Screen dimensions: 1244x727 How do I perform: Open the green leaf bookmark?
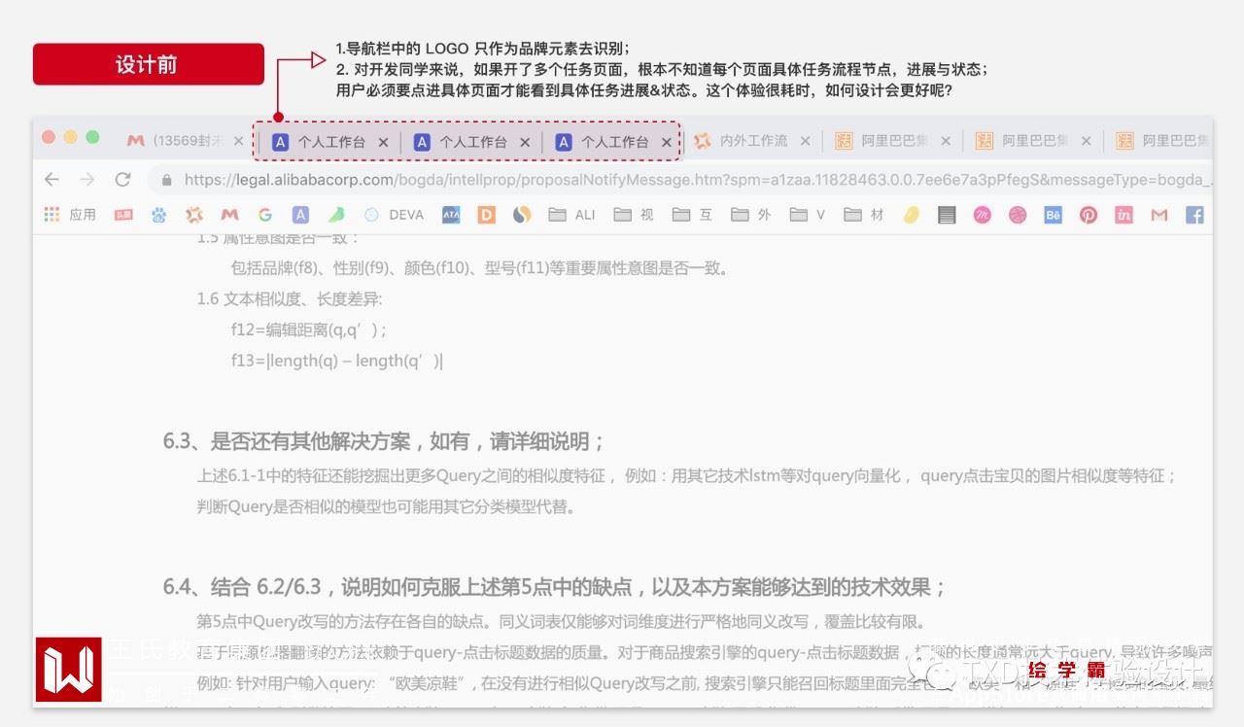tap(335, 215)
